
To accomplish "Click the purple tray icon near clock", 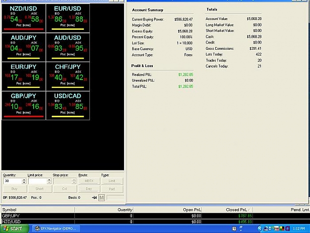I will tap(288, 229).
